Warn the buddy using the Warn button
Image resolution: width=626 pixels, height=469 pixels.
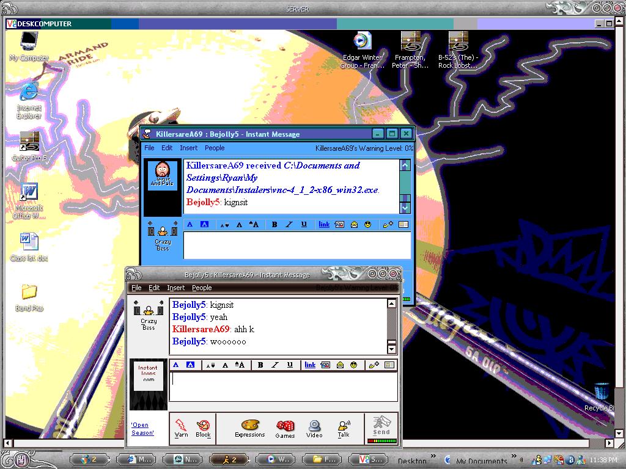click(x=181, y=429)
